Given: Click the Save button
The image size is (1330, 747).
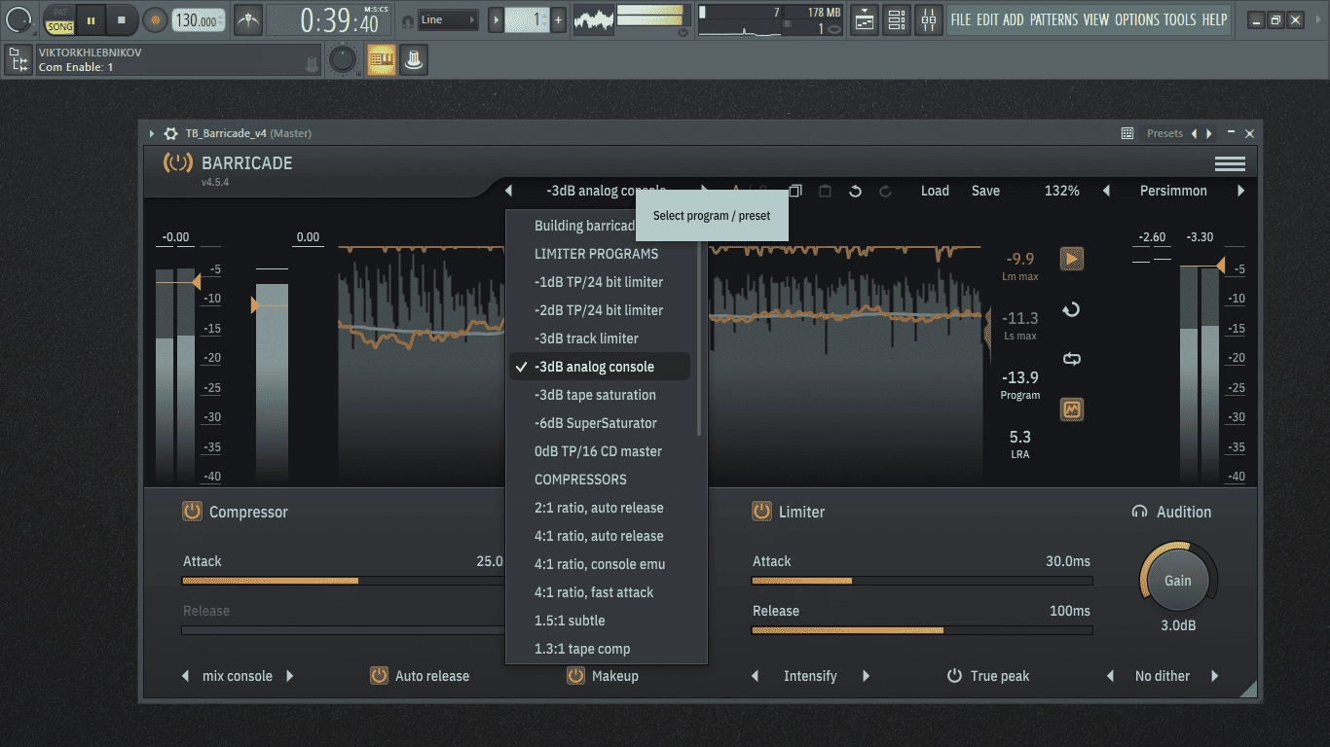Looking at the screenshot, I should 985,191.
